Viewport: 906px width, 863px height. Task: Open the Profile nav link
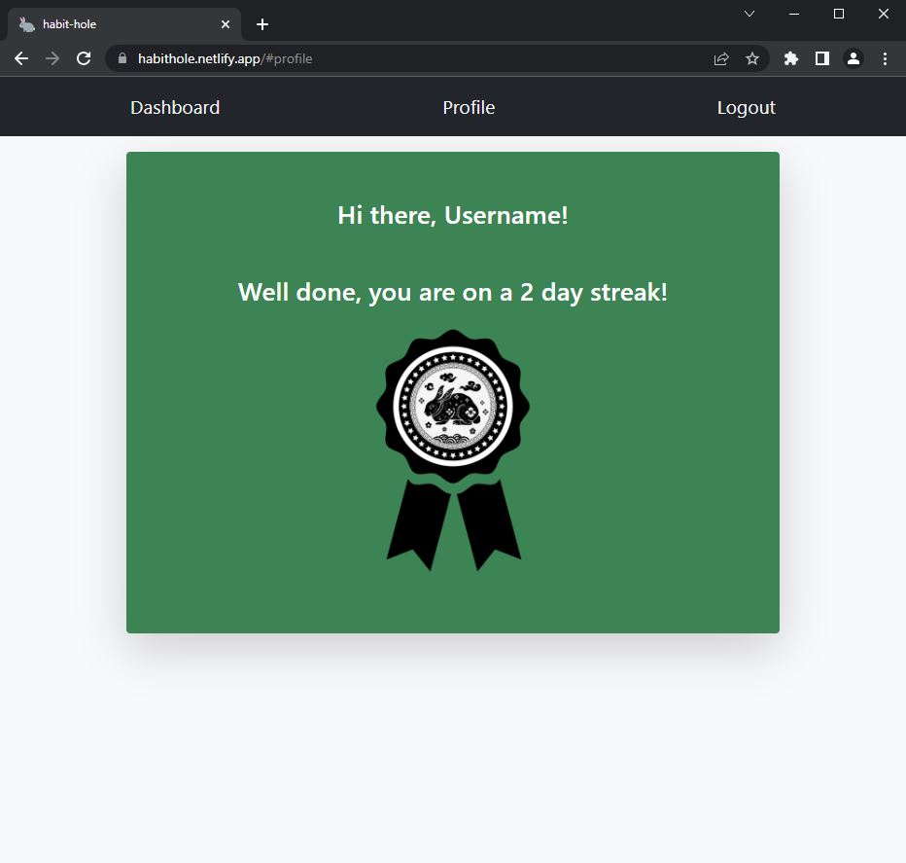tap(469, 107)
